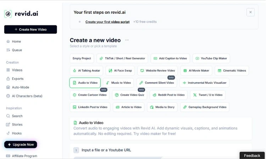Select the Empty Project template
266x159 pixels.
click(x=82, y=58)
